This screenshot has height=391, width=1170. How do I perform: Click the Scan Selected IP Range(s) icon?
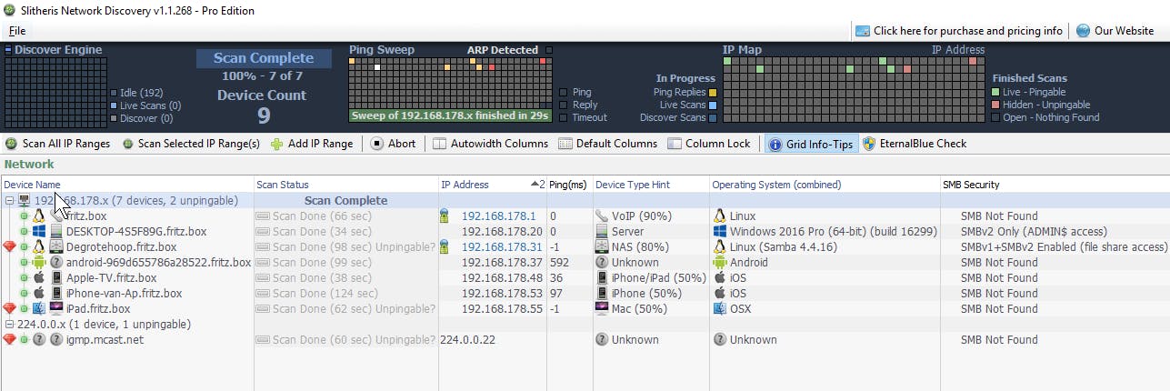pos(127,144)
